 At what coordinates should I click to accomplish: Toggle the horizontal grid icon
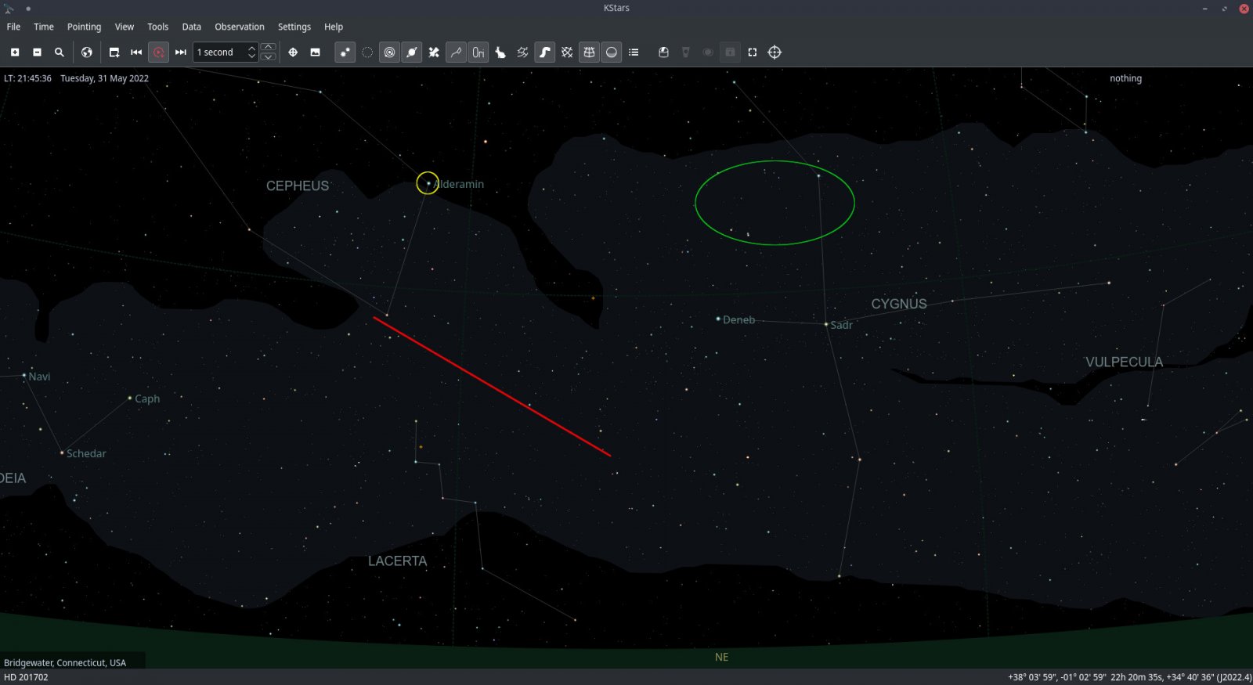tap(590, 52)
